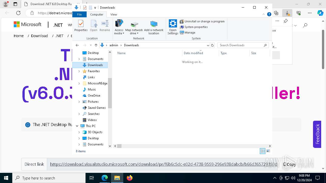326x183 pixels.
Task: Click the Edge Downloads toolbar icon
Action: point(287,13)
